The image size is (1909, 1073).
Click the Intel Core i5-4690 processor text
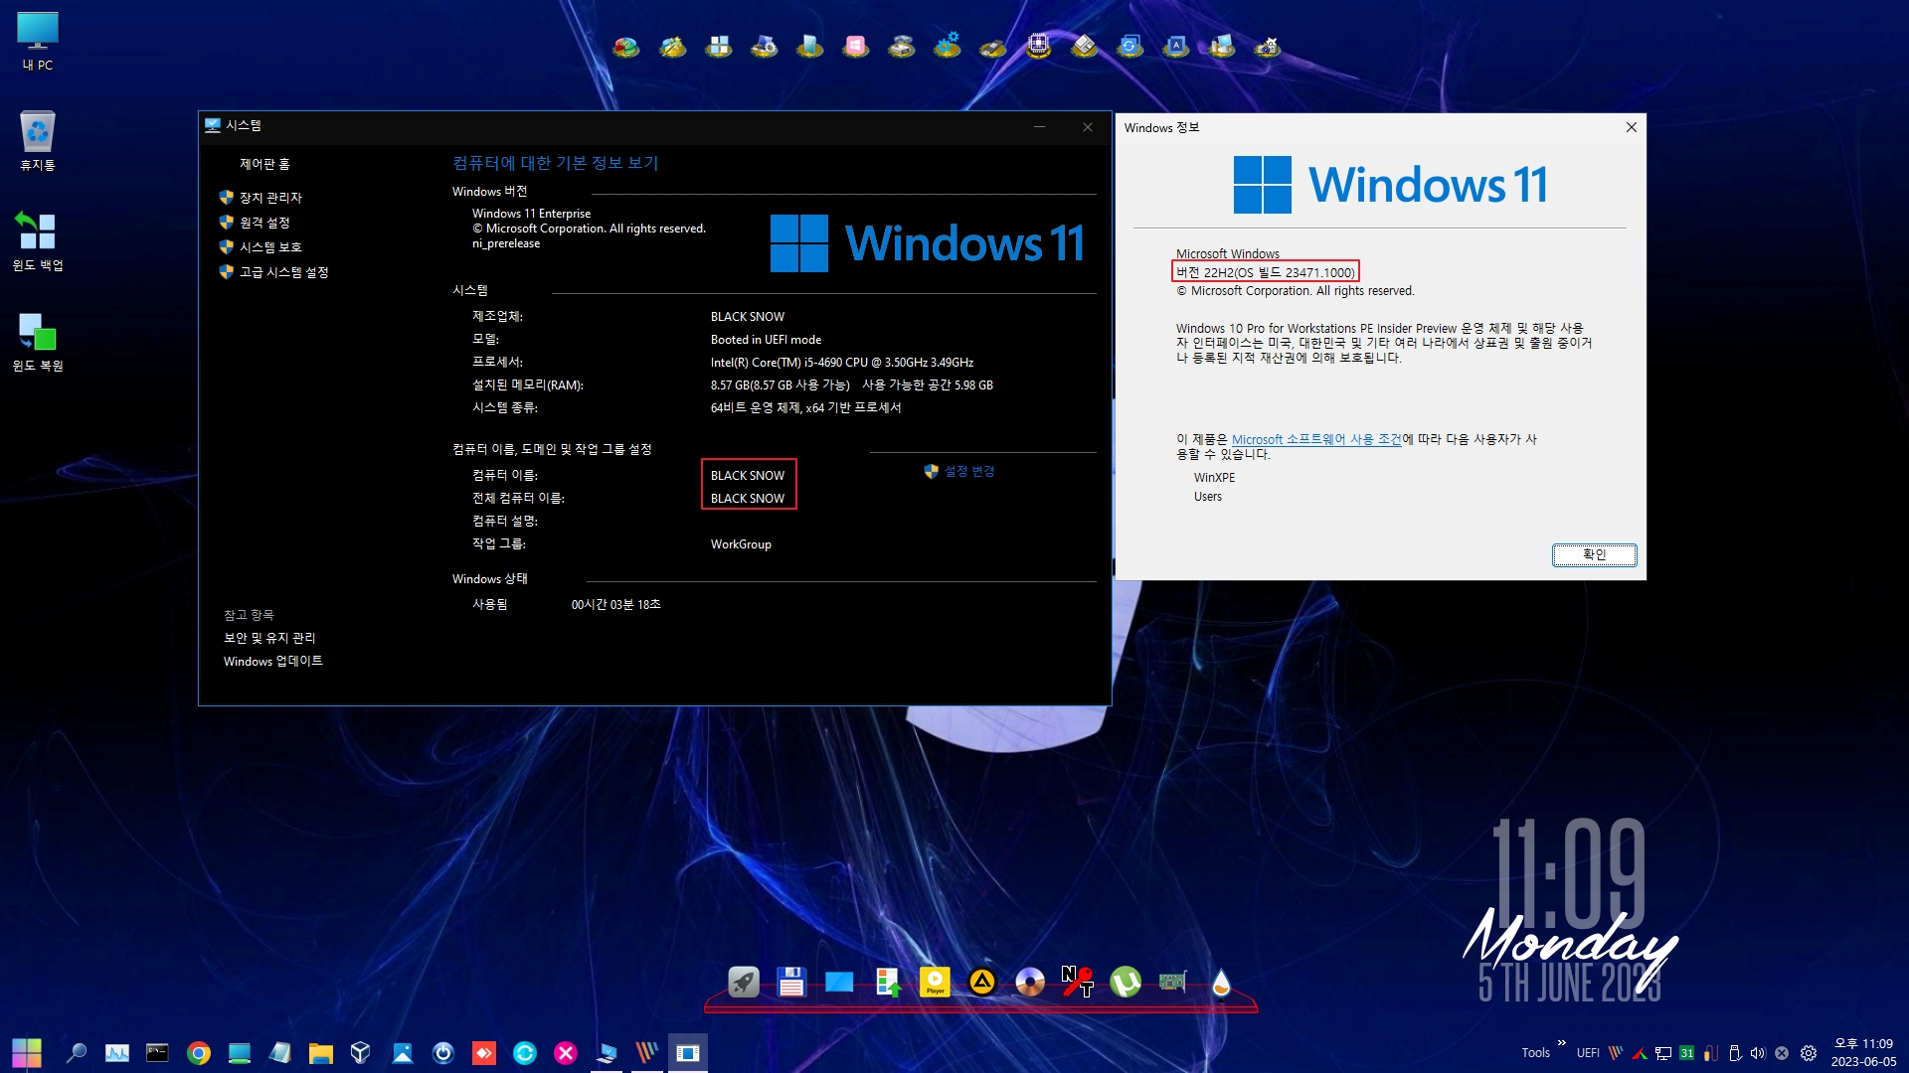point(842,363)
